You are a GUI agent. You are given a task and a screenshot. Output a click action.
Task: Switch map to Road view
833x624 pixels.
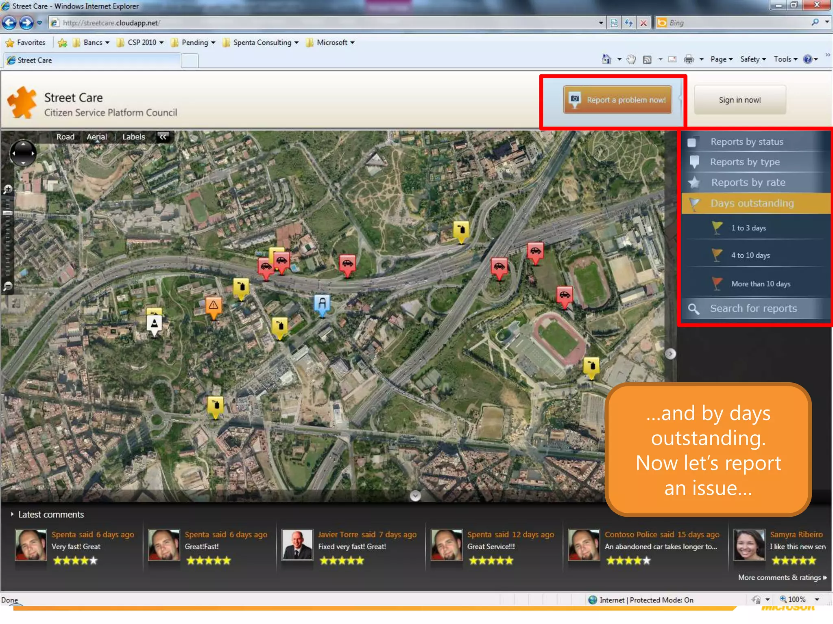click(65, 137)
